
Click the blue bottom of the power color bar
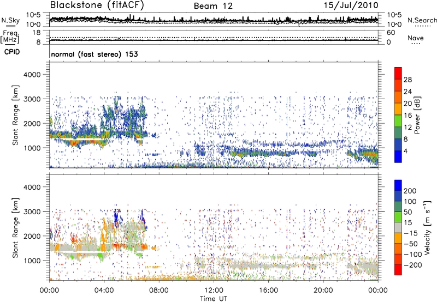(398, 156)
